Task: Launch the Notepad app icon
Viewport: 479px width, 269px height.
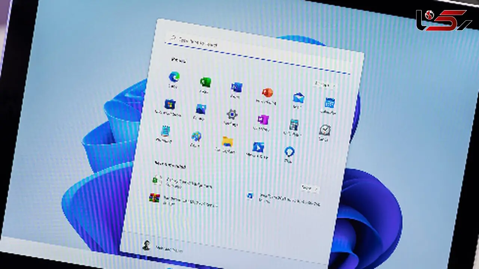Action: click(165, 131)
